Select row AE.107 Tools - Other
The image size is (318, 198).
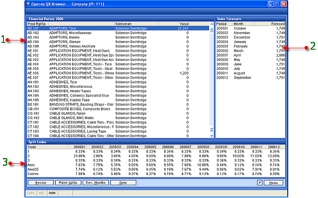pos(118,78)
